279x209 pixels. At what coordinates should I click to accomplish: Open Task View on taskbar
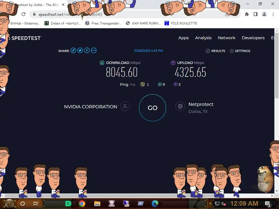[36, 204]
